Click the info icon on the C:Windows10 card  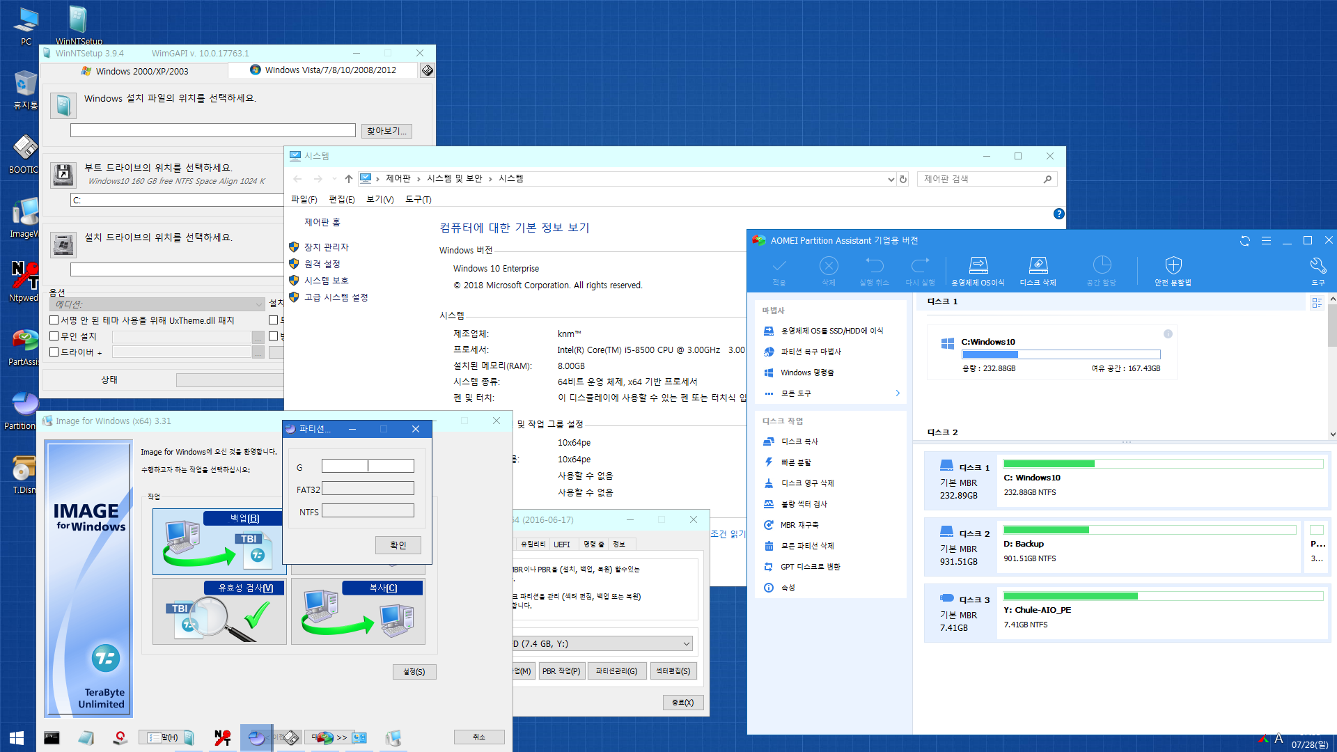1168,334
